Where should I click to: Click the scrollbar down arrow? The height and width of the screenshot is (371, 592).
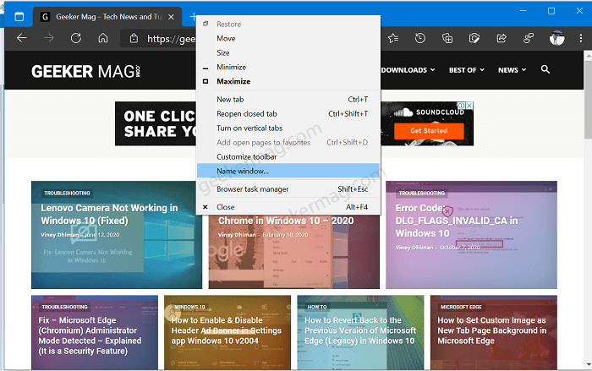pos(589,364)
